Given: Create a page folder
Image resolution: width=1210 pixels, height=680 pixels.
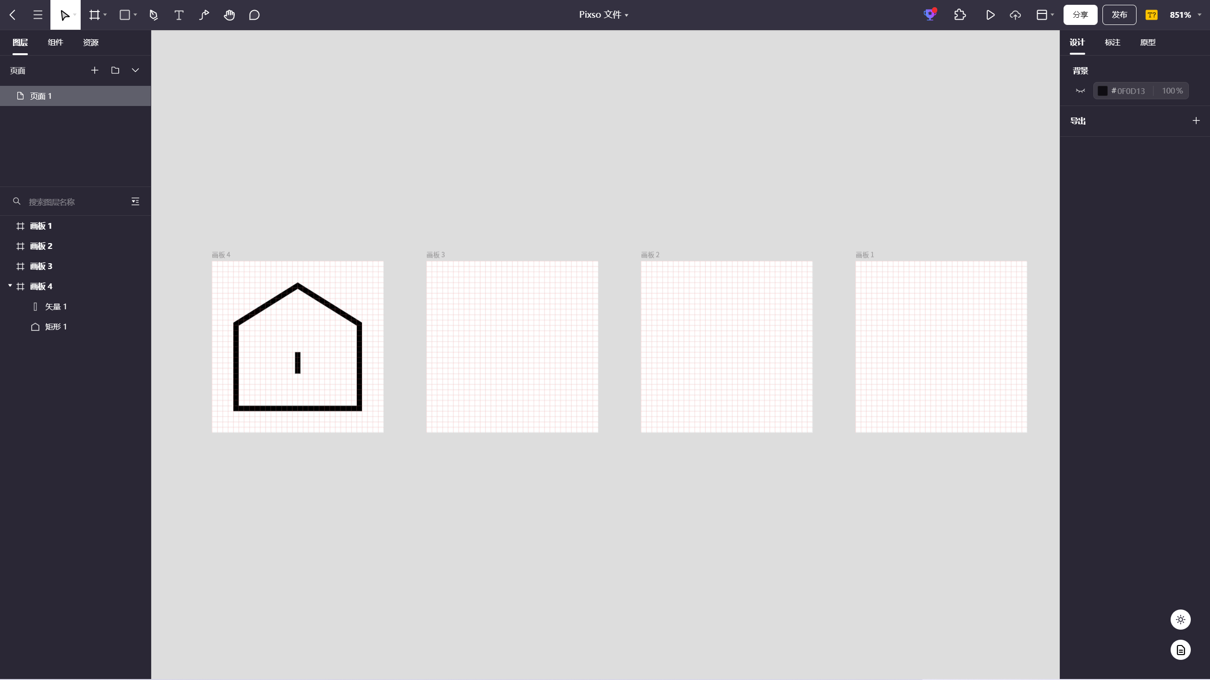Looking at the screenshot, I should [115, 70].
